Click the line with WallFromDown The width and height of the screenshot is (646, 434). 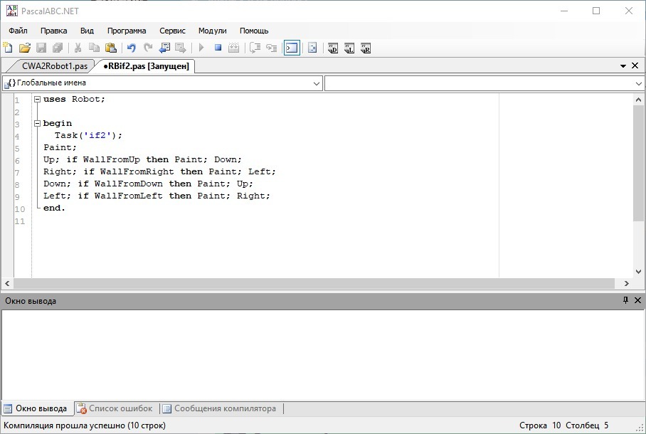click(148, 184)
